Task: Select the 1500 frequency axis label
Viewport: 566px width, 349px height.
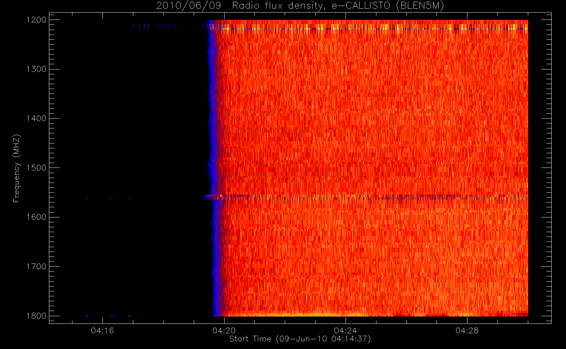Action: [x=36, y=168]
